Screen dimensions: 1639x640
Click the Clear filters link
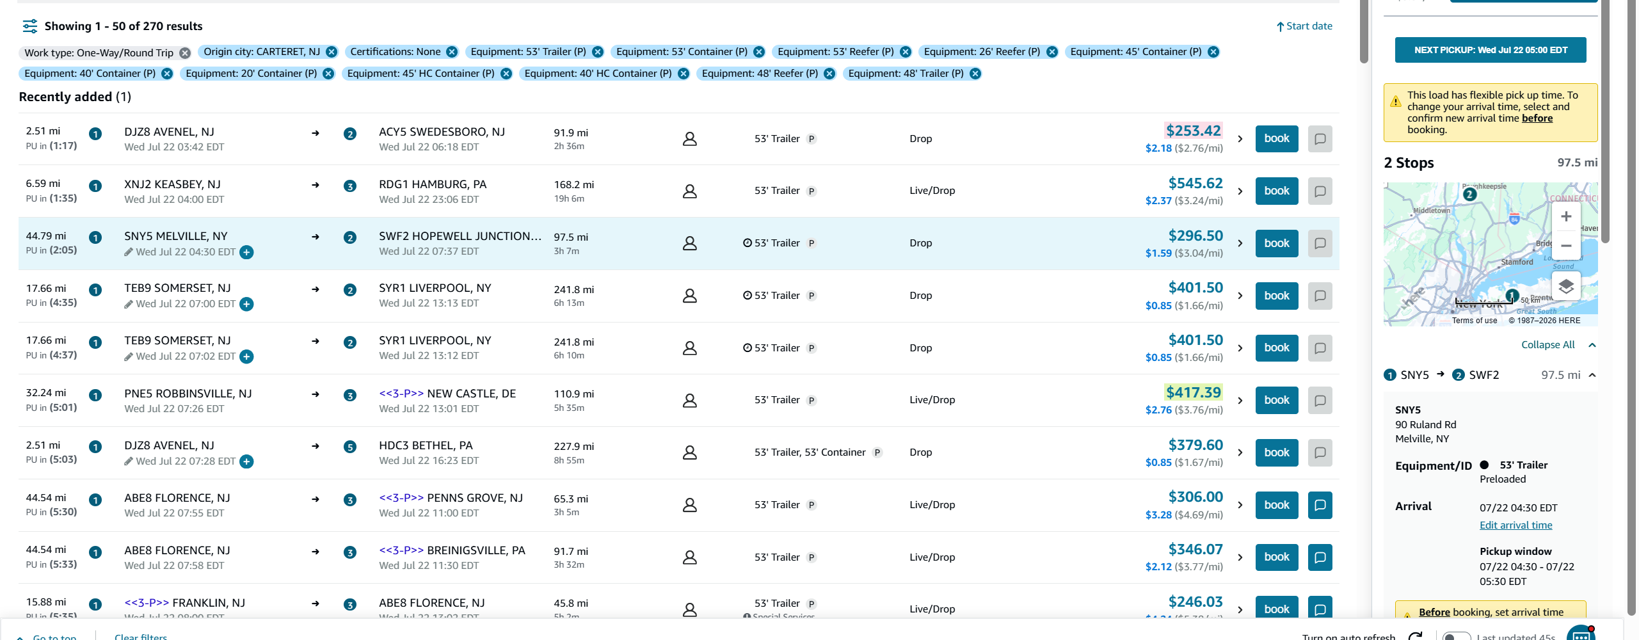(141, 636)
